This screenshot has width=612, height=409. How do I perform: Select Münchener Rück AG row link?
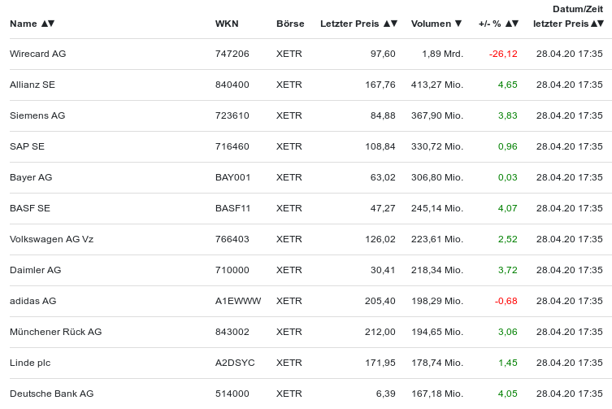coord(55,332)
